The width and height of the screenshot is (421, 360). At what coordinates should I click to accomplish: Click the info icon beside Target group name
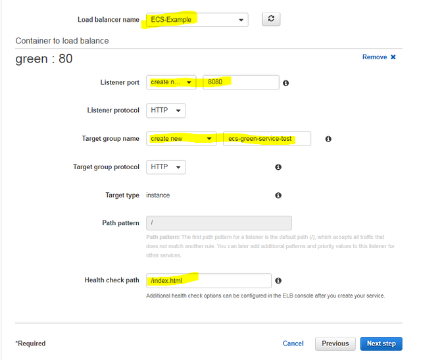click(328, 139)
